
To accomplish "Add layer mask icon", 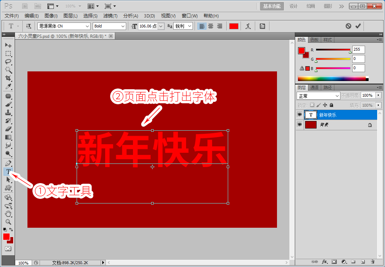I will click(x=334, y=262).
